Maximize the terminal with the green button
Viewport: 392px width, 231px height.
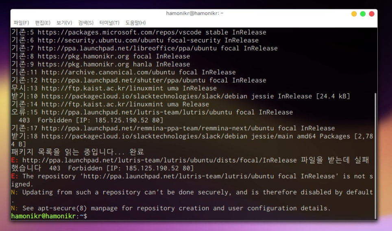tap(363, 14)
